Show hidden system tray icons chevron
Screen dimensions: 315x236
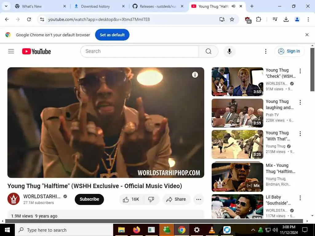pyautogui.click(x=253, y=230)
